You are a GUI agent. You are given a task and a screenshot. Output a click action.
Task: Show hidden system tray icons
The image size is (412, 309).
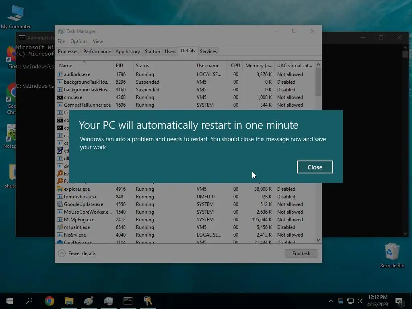331,301
